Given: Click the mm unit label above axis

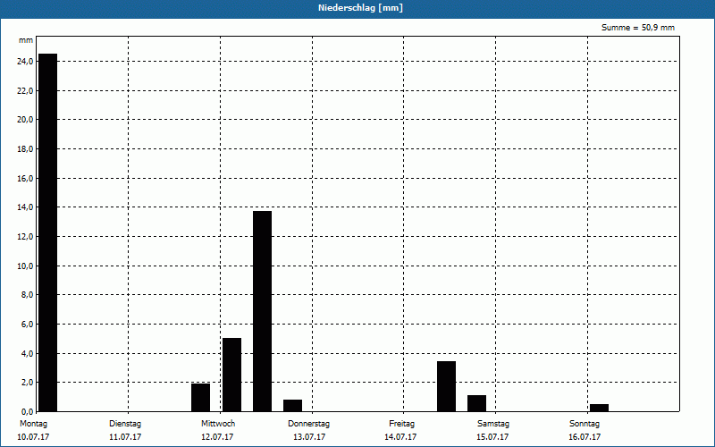Looking at the screenshot, I should 26,40.
